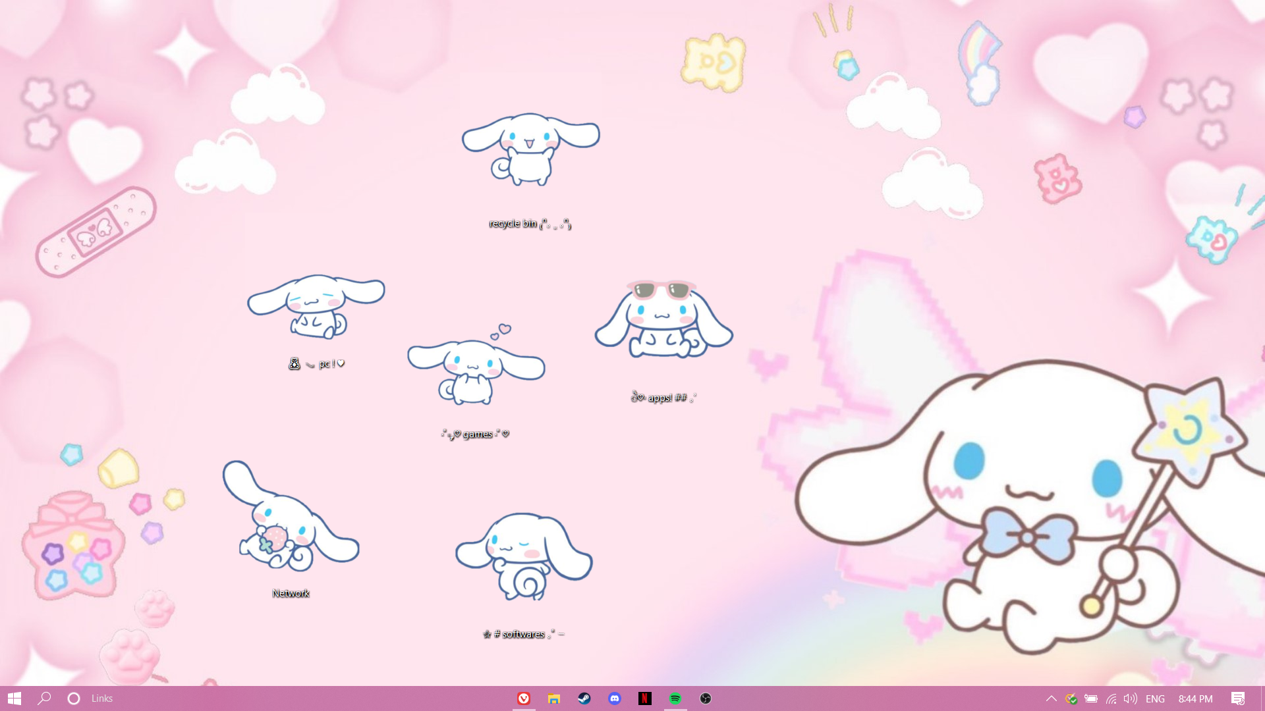Open File Explorer from taskbar
Image resolution: width=1265 pixels, height=711 pixels.
pos(554,698)
